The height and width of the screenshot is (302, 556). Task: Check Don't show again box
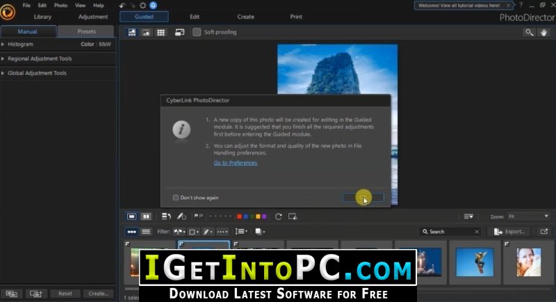(x=176, y=198)
